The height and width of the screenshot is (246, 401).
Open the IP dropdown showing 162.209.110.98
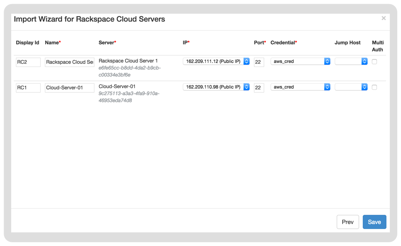pyautogui.click(x=216, y=87)
